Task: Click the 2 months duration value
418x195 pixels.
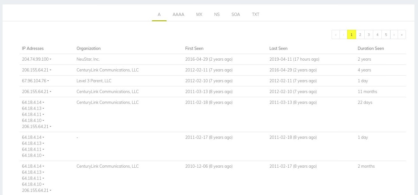Action: [x=366, y=166]
